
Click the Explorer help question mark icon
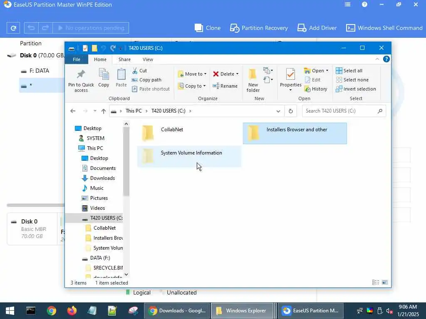pos(386,59)
